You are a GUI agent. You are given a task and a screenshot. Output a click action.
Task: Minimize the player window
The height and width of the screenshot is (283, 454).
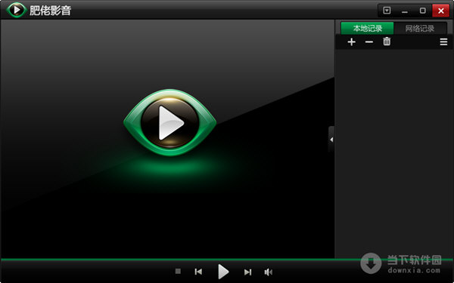click(x=405, y=11)
